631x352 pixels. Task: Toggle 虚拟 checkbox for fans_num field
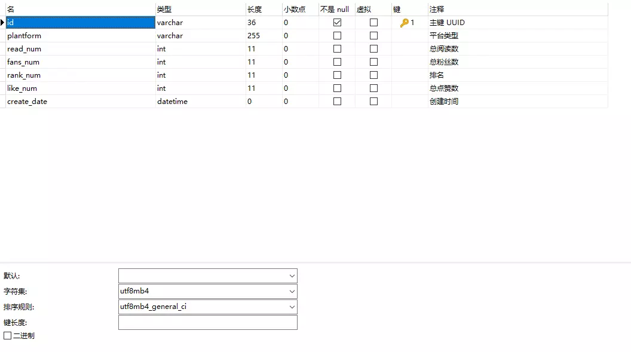[374, 62]
